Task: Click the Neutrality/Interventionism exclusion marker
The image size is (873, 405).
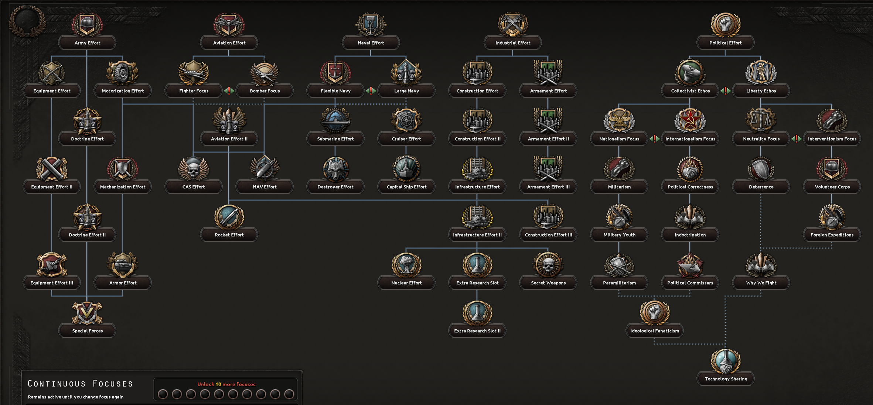Action: click(797, 138)
